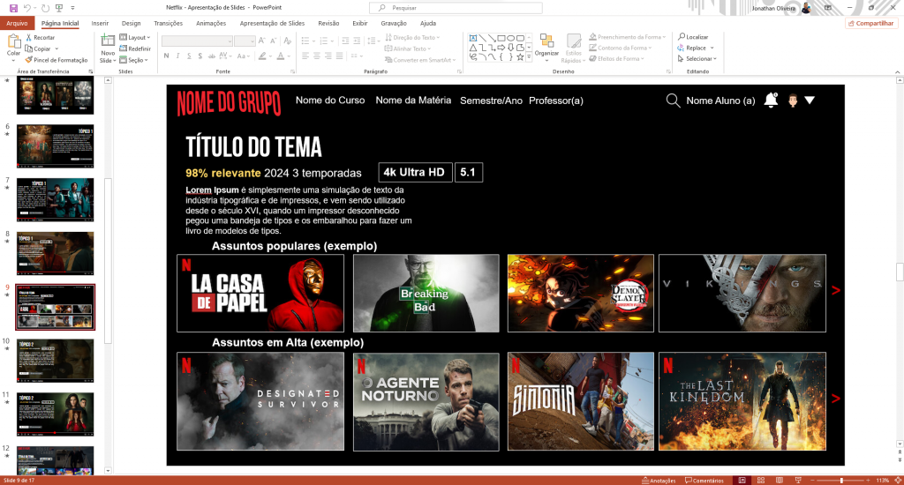Undo the last action
The width and height of the screenshot is (904, 485).
[x=27, y=8]
